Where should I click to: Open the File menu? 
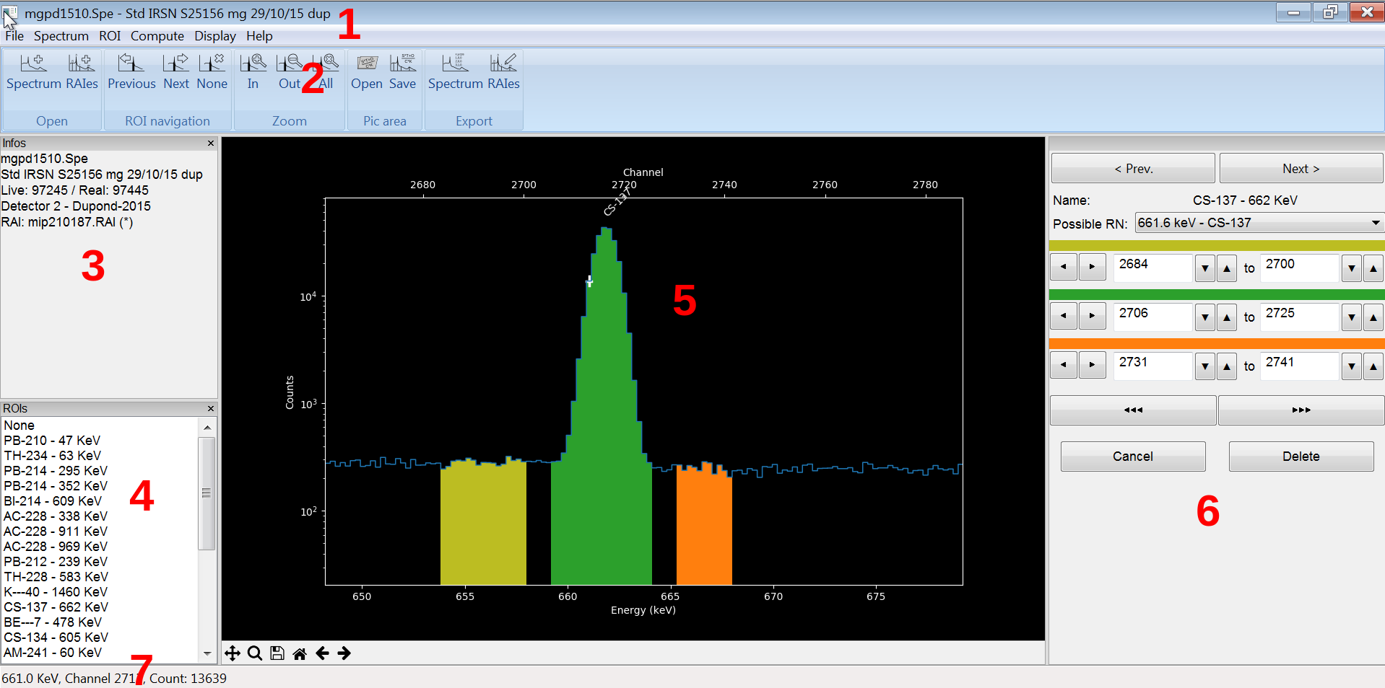pyautogui.click(x=14, y=36)
